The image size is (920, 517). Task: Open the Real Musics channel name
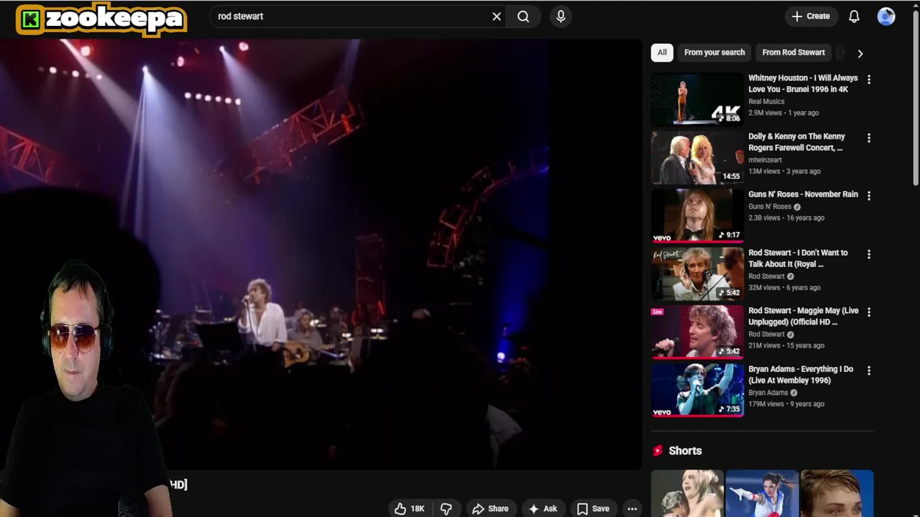click(766, 101)
